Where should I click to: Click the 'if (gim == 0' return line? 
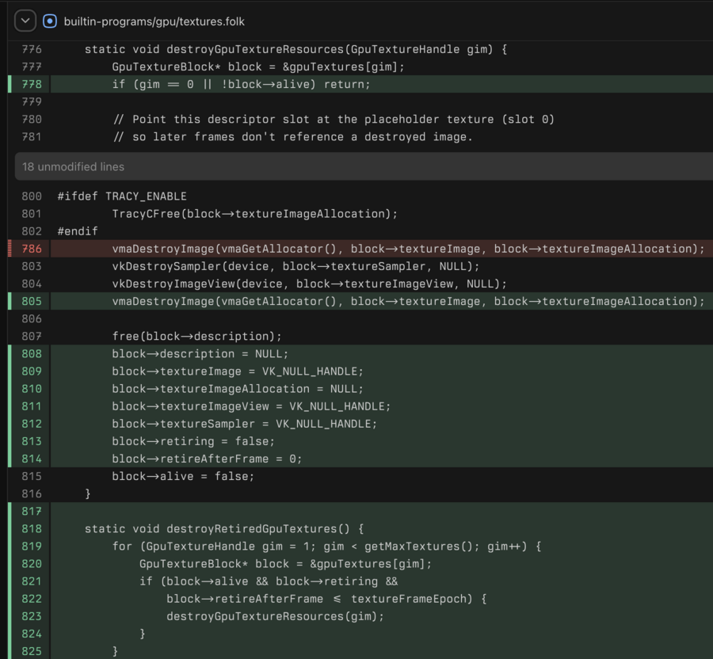coord(241,84)
